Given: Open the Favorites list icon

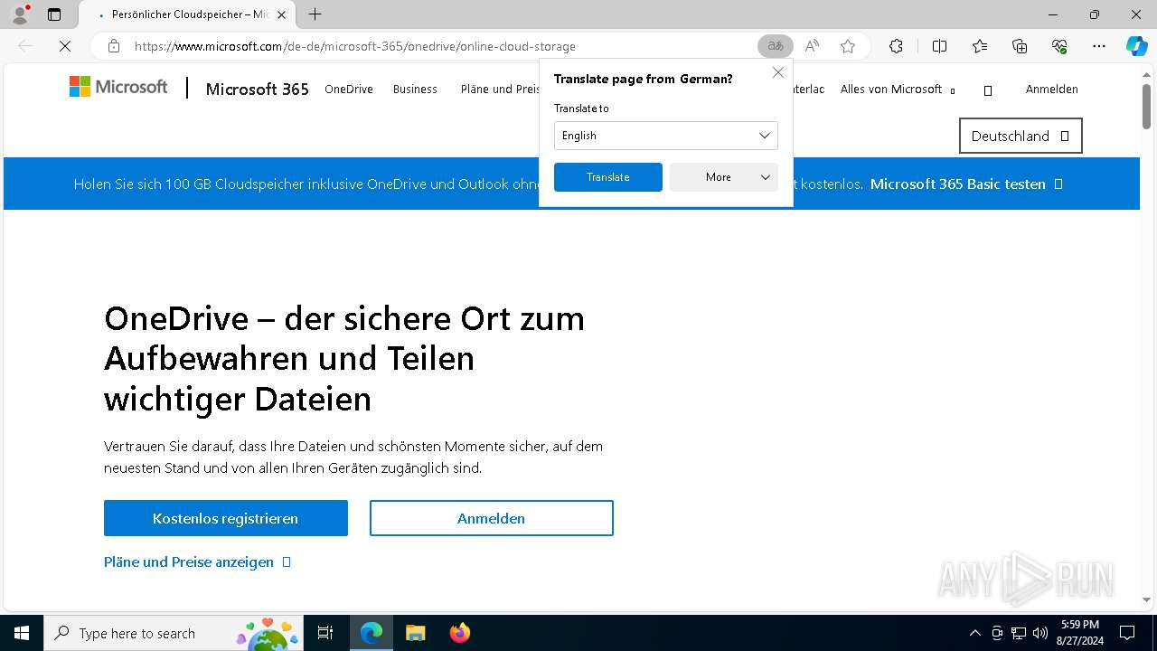Looking at the screenshot, I should (980, 46).
